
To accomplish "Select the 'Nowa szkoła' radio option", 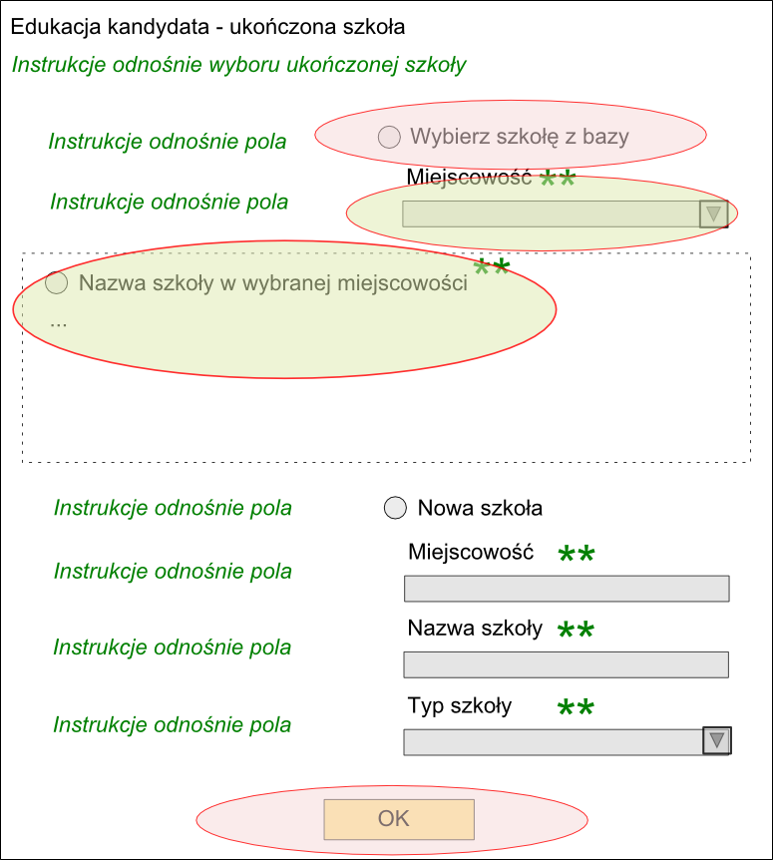I will (395, 508).
